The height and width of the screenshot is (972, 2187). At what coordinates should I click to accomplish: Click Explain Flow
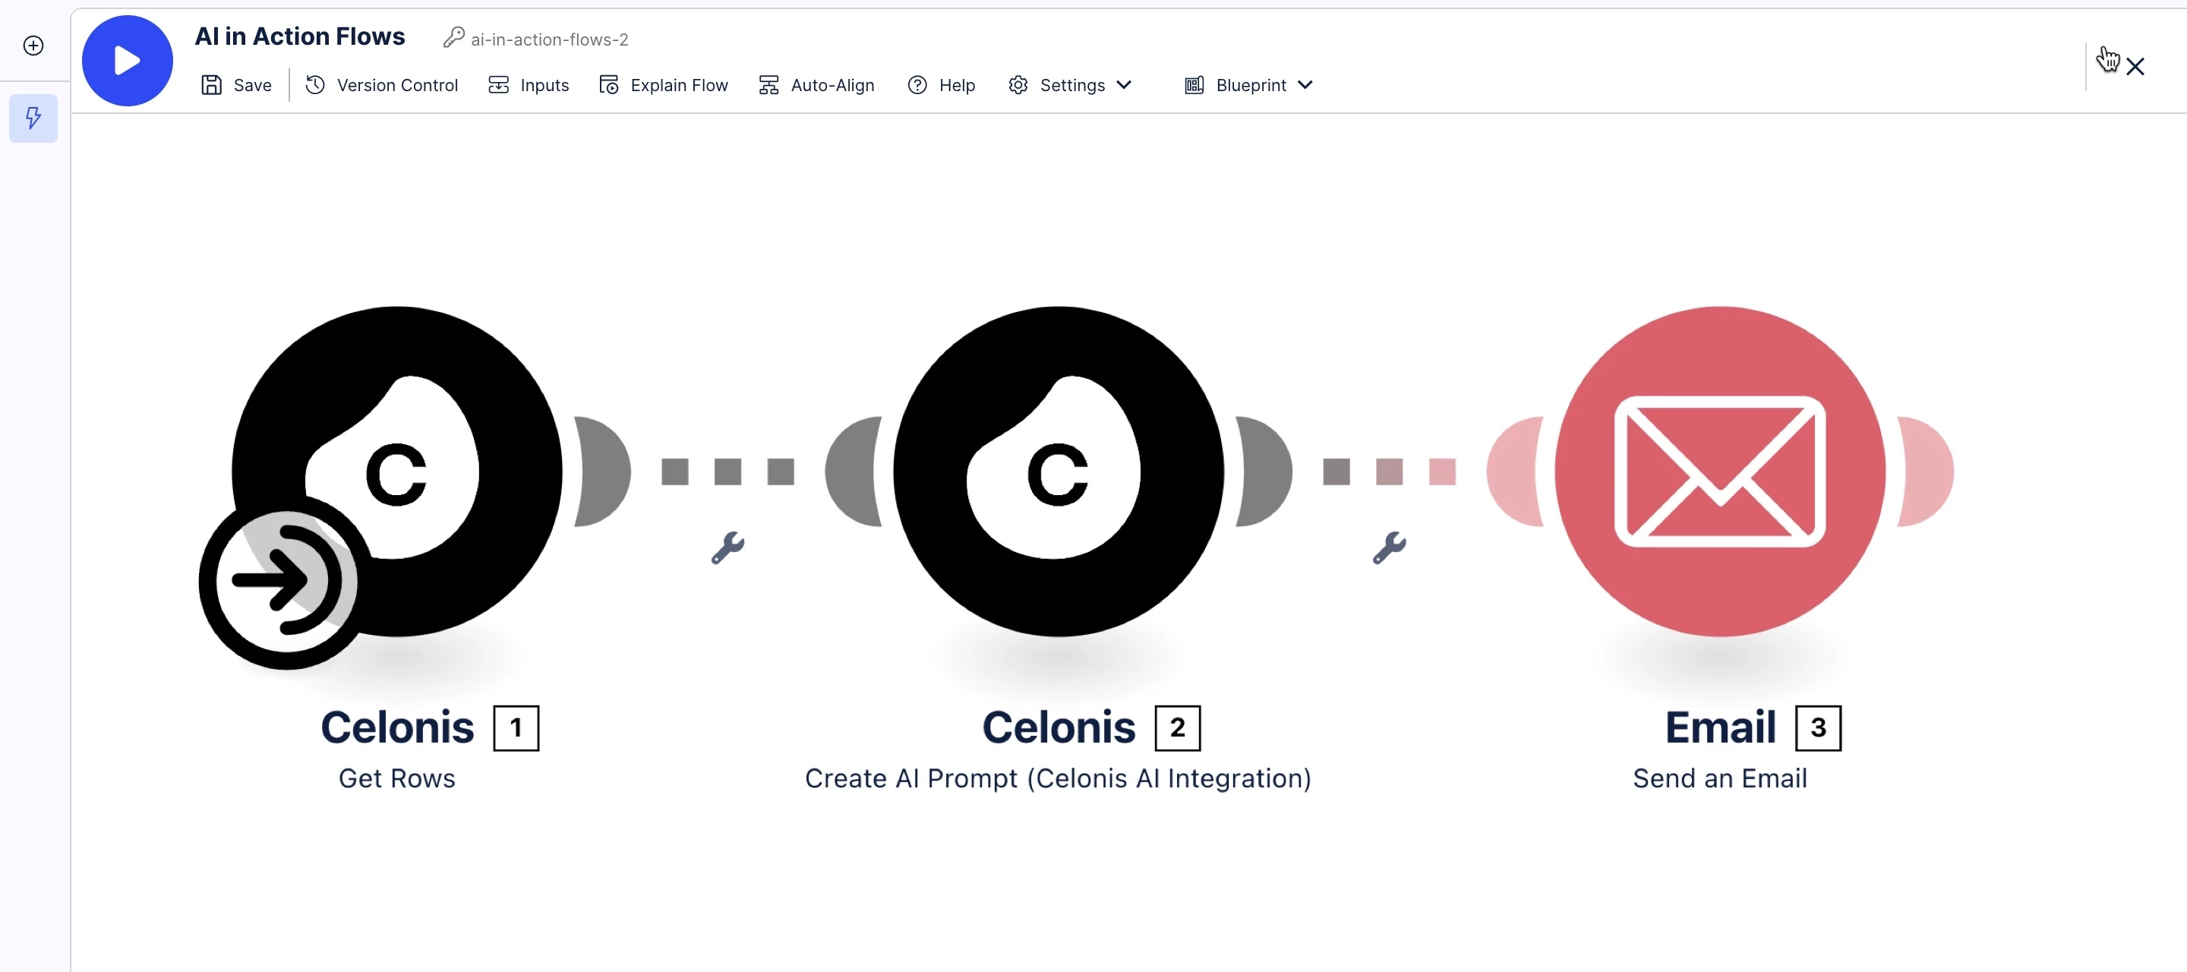[x=663, y=85]
